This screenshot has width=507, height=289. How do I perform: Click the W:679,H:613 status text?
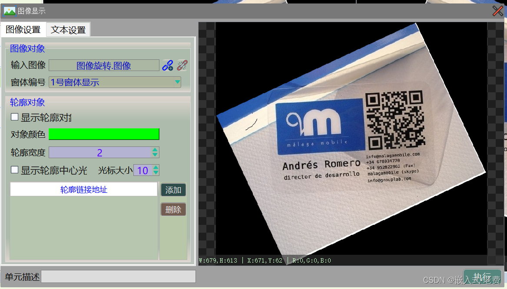tap(218, 260)
